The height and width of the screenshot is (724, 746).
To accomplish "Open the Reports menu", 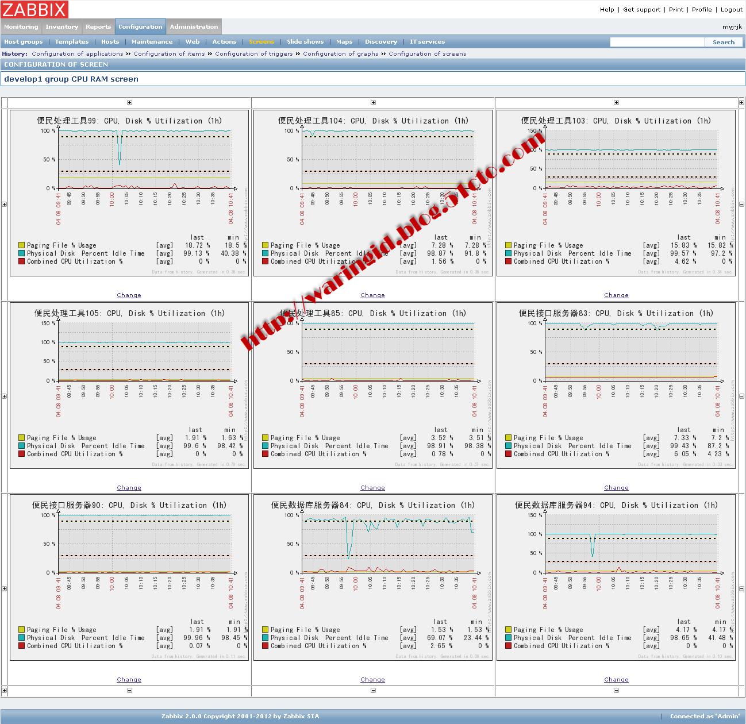I will 98,26.
